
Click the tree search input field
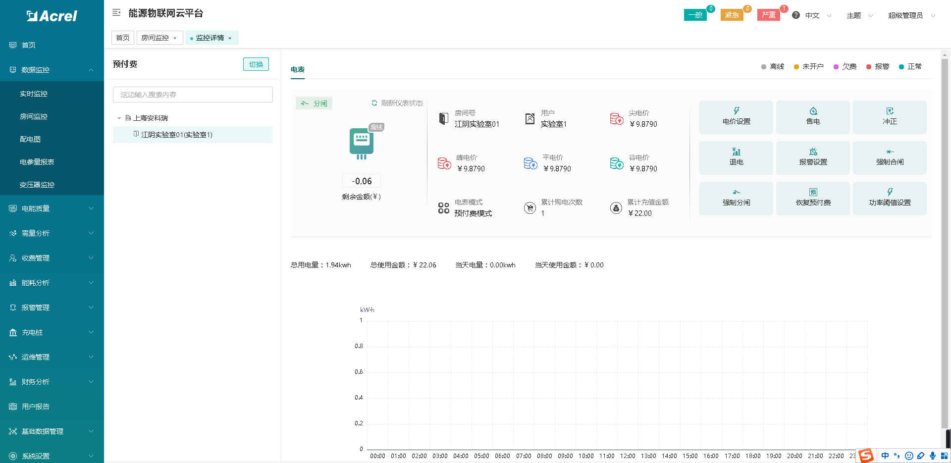coord(193,95)
